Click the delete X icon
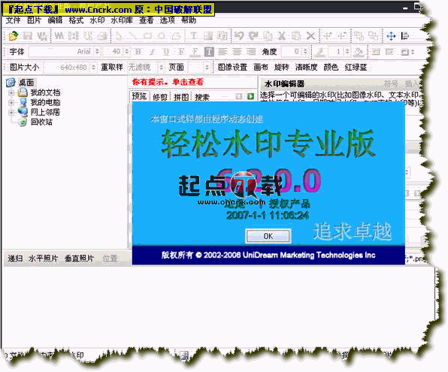448x372 pixels. [311, 36]
